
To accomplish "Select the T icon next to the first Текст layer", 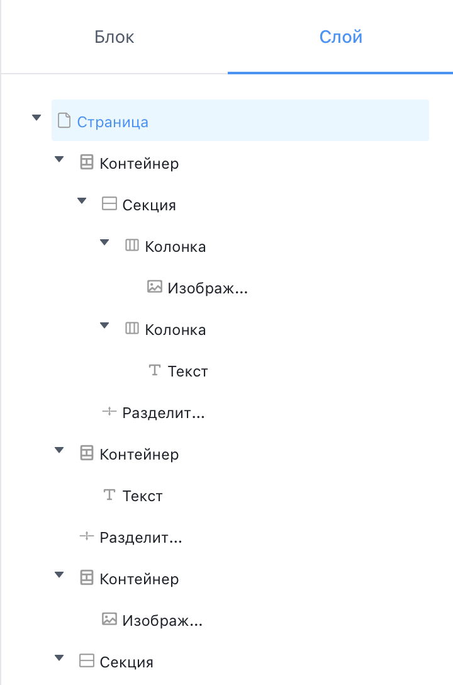I will [154, 371].
